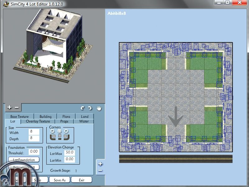
Task: Zoom out the lot plan view
Action: pyautogui.click(x=100, y=170)
